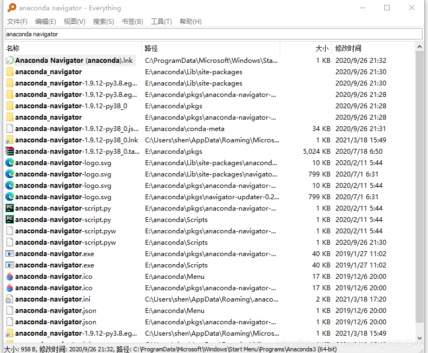Click exe icon of anaconda-navigator.exe in the pkgs path

[10, 254]
